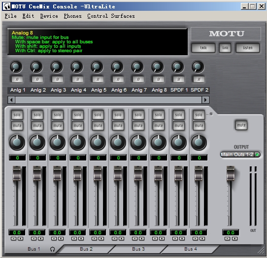Screen dimensions: 267x258
Task: Switch to the Bus 3 tab
Action: click(138, 249)
